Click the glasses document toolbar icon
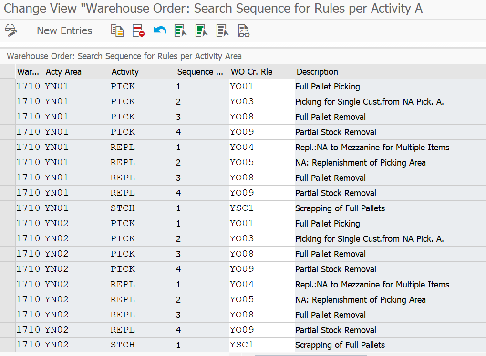486x356 pixels. click(244, 31)
